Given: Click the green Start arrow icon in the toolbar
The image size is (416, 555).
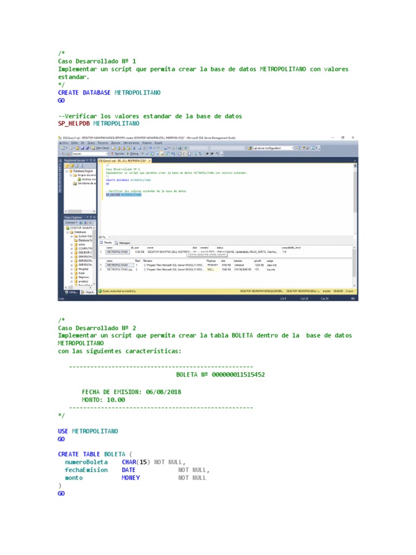Looking at the screenshot, I should coord(186,149).
